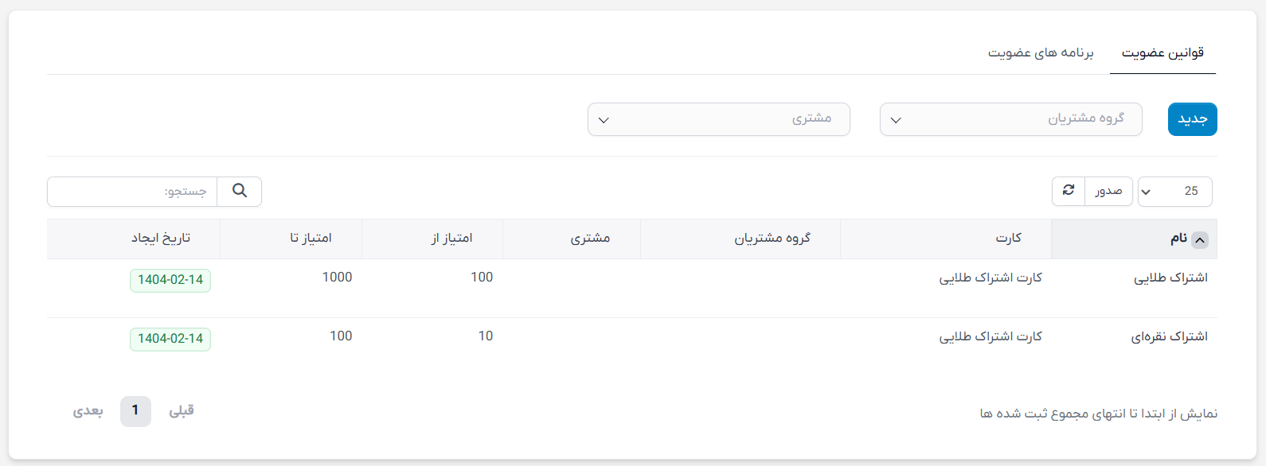Click the blue جدید button
This screenshot has height=466, width=1266.
click(x=1193, y=119)
